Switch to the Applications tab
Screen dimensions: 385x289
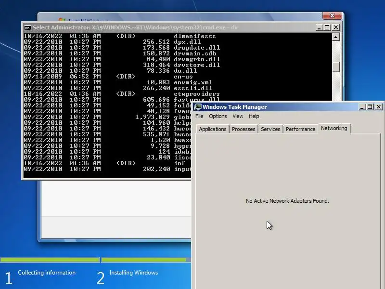coord(213,129)
